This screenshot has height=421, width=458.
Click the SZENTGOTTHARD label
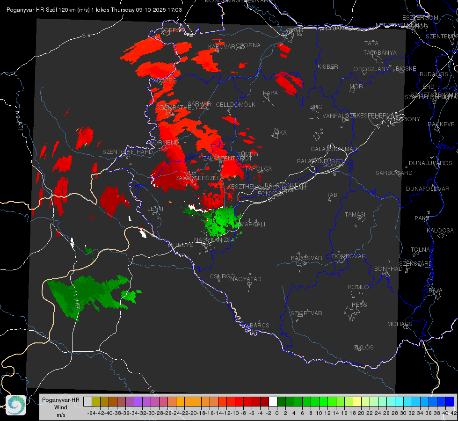coord(127,152)
